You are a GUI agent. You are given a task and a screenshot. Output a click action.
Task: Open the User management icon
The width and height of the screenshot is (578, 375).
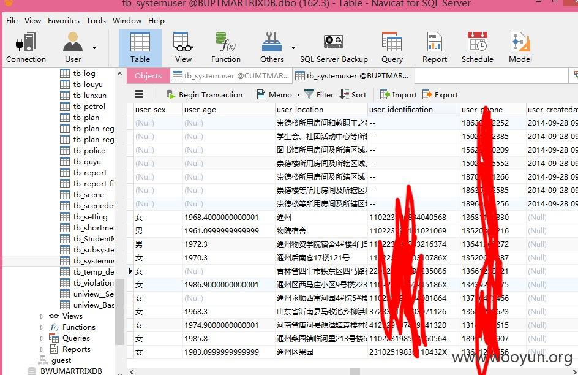(x=73, y=48)
